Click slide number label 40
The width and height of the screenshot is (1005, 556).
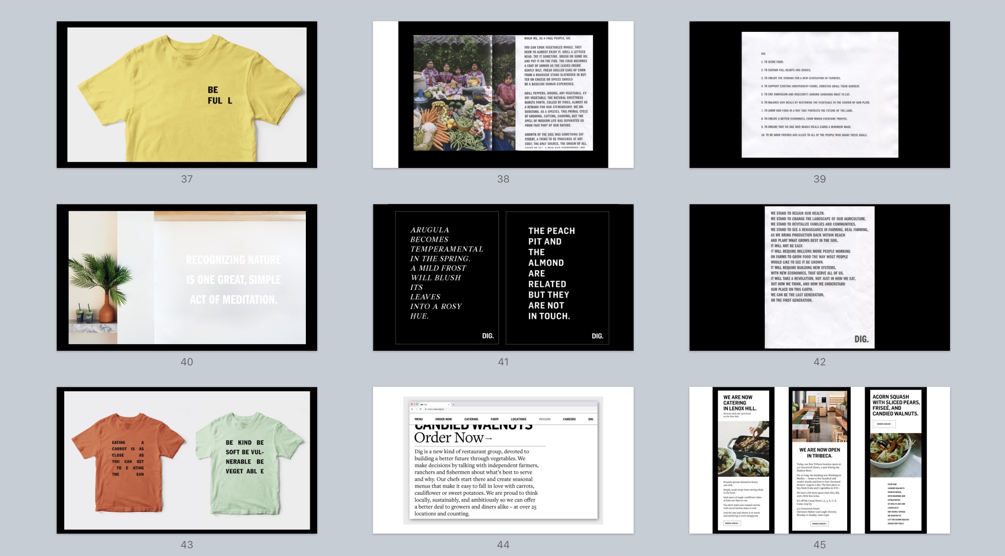pyautogui.click(x=187, y=362)
